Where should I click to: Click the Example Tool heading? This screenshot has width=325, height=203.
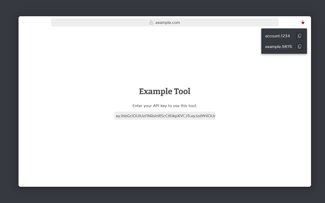(x=165, y=91)
